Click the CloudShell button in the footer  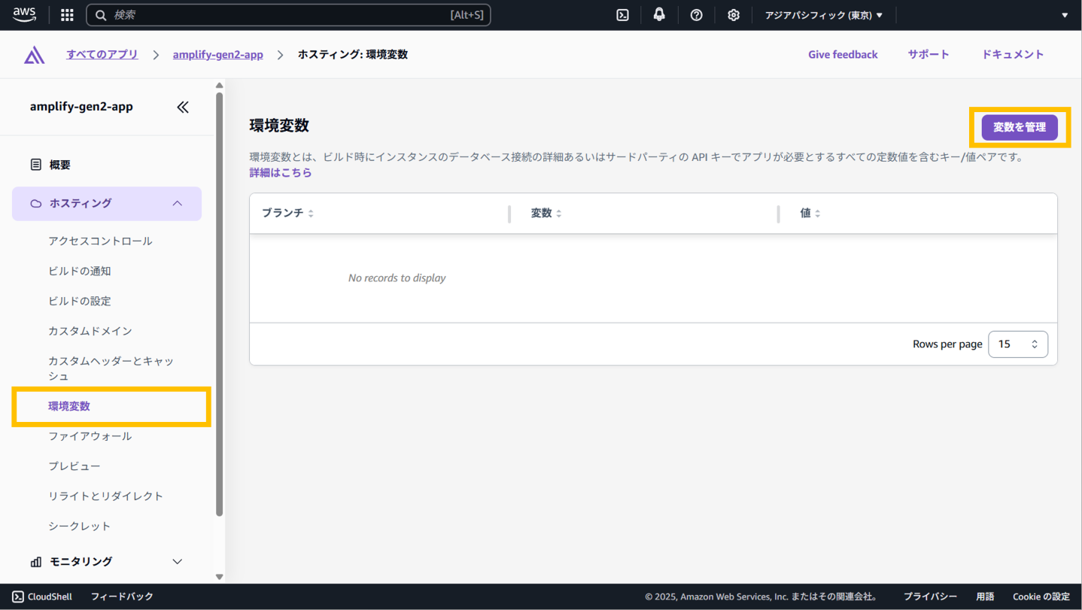click(42, 596)
